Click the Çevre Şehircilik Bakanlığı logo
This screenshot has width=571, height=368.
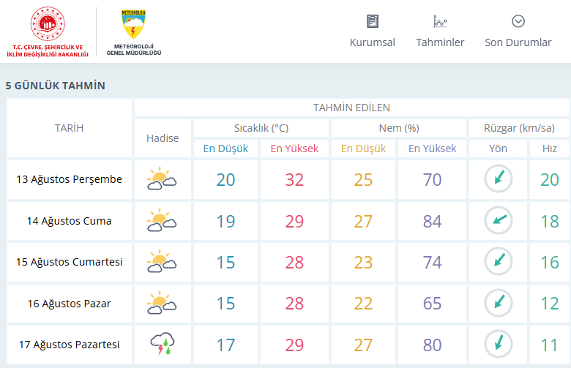coord(48,31)
